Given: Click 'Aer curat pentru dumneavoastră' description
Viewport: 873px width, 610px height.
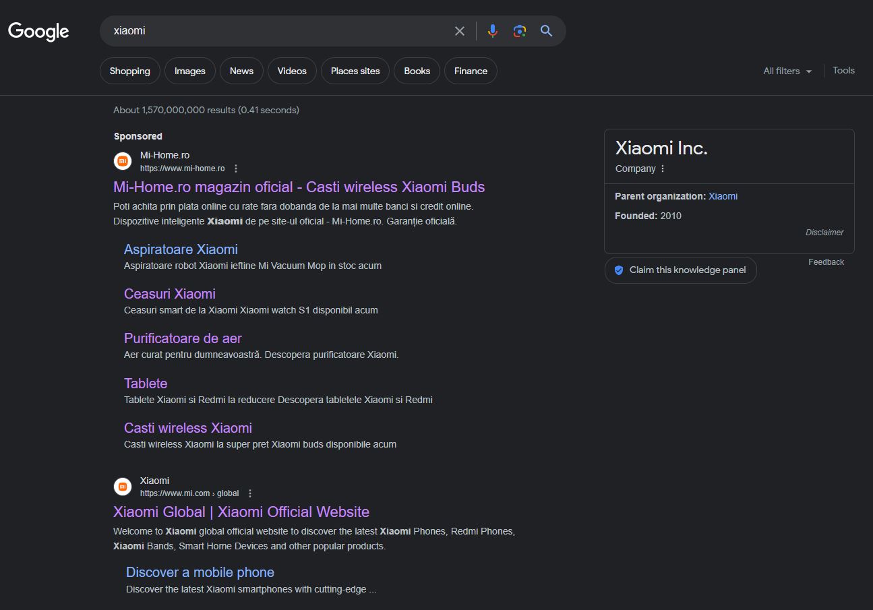Looking at the screenshot, I should coord(262,355).
